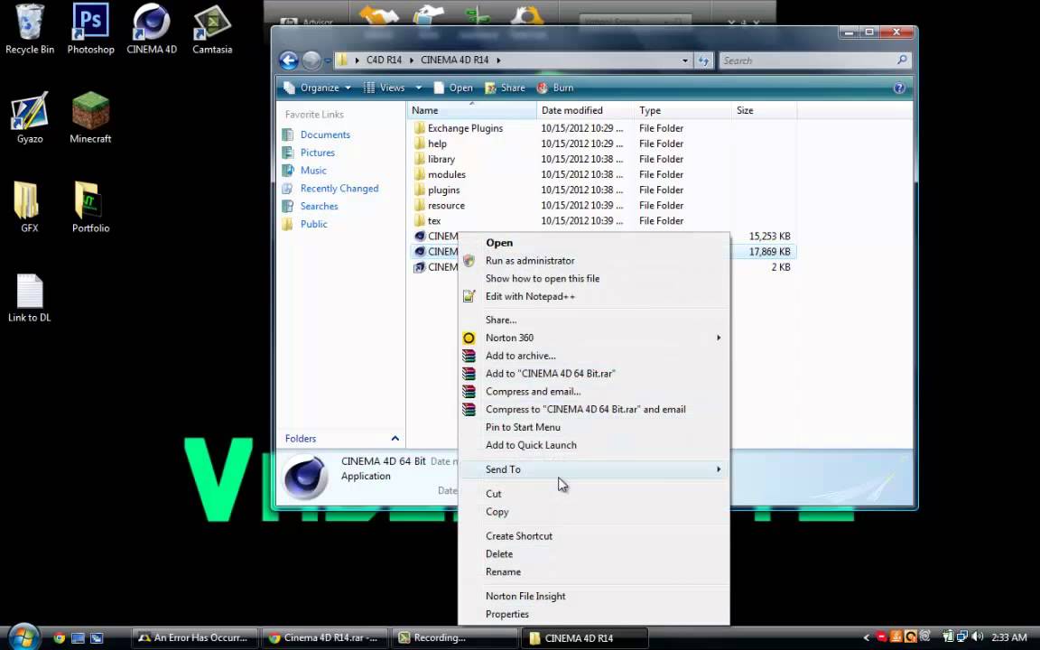Open the Recycle Bin desktop icon
Screen dimensions: 1040x650
(x=29, y=29)
